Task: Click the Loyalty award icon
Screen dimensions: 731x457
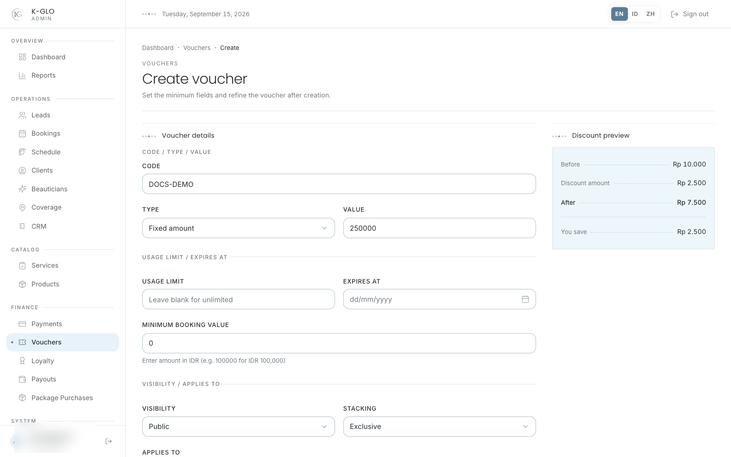Action: tap(22, 361)
